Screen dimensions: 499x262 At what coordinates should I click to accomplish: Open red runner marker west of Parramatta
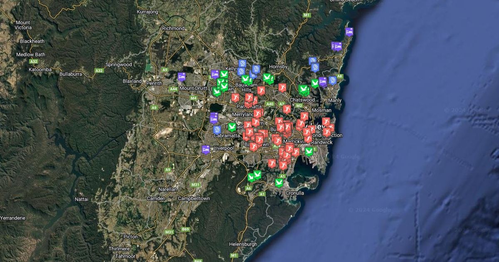coord(235,98)
